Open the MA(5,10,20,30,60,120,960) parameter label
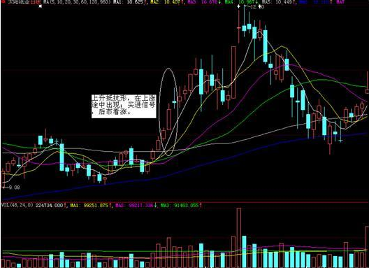Screen dimensions: 369x268 point(77,2)
